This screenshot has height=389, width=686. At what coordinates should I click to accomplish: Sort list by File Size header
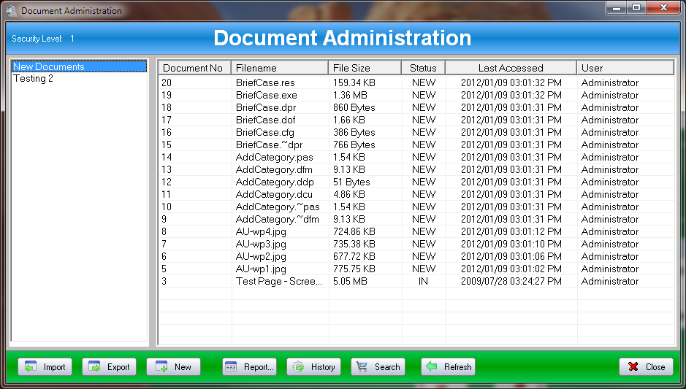click(x=364, y=68)
